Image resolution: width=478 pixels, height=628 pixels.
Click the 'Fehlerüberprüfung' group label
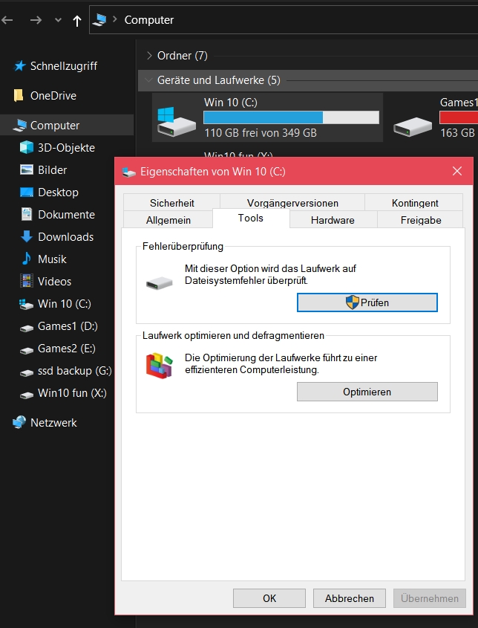pyautogui.click(x=183, y=246)
